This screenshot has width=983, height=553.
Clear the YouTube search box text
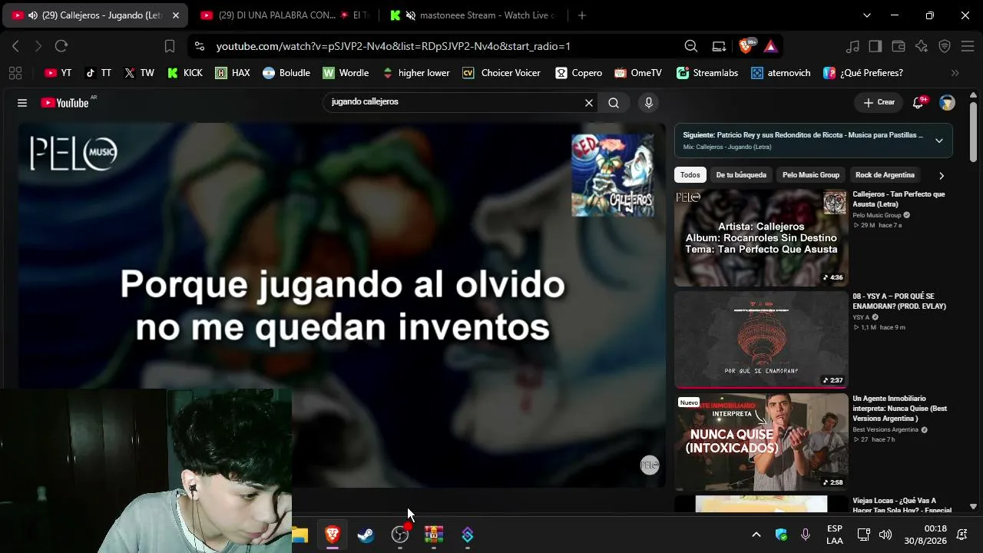[589, 103]
